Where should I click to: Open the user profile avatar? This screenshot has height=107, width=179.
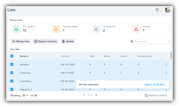pyautogui.click(x=168, y=10)
